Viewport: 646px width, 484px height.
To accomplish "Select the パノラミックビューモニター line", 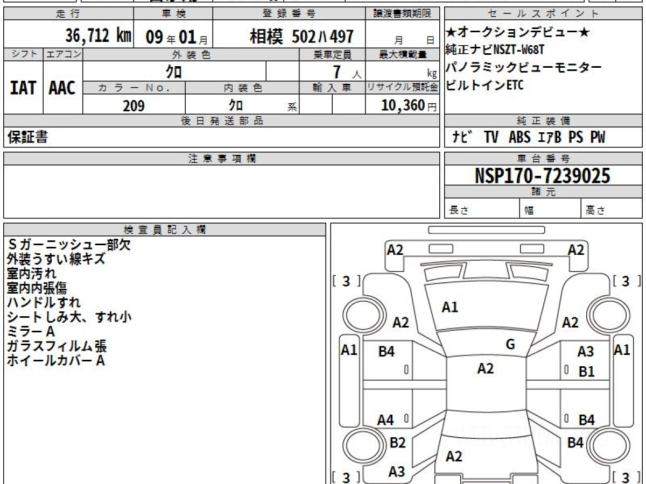I will [524, 68].
